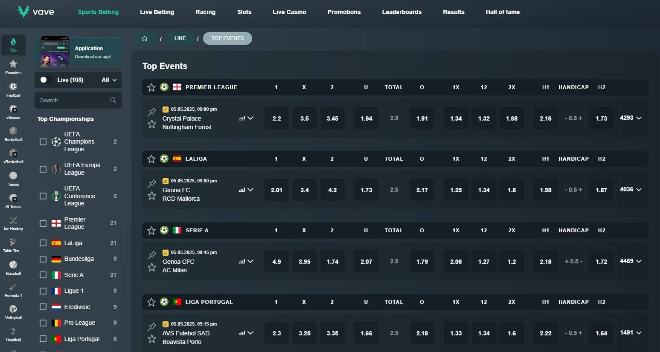
Task: Expand 4469 more markets for Genoa CFC
Action: pyautogui.click(x=631, y=261)
